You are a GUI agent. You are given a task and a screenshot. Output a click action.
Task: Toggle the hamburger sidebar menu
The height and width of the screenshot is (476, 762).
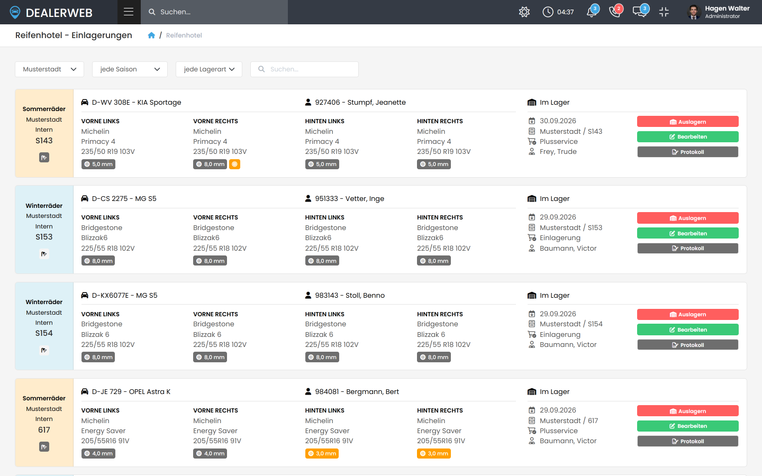coord(129,12)
